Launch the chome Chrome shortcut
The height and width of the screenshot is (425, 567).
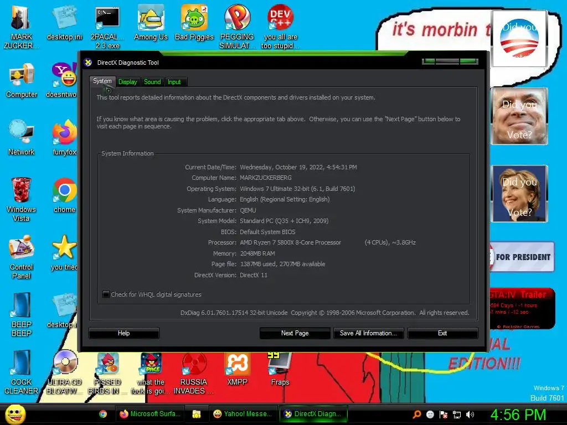coord(64,195)
